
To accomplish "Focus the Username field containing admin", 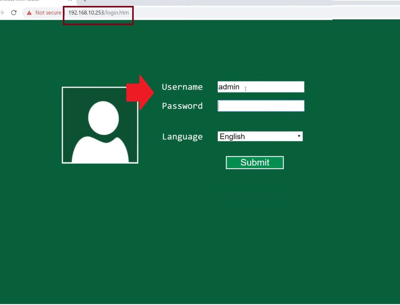I will point(261,87).
